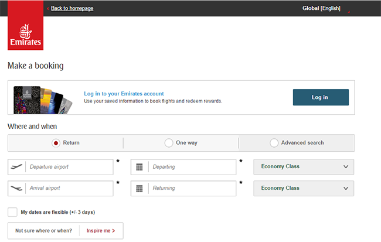Select the One way radio button

tap(169, 143)
